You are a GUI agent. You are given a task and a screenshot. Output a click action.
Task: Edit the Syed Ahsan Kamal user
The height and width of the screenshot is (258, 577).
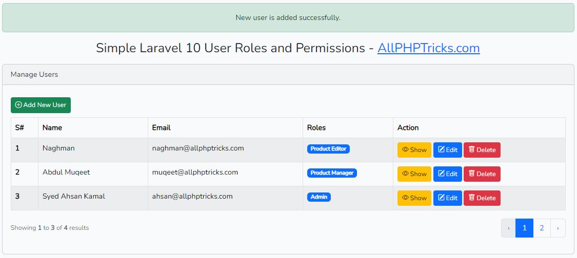[x=447, y=198]
